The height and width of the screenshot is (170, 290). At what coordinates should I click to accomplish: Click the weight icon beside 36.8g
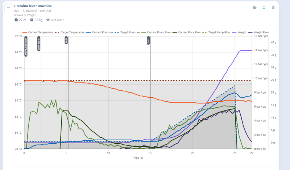point(32,20)
